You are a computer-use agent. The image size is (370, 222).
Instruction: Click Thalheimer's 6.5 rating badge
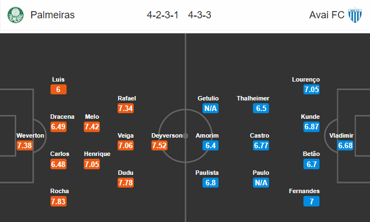pyautogui.click(x=261, y=108)
